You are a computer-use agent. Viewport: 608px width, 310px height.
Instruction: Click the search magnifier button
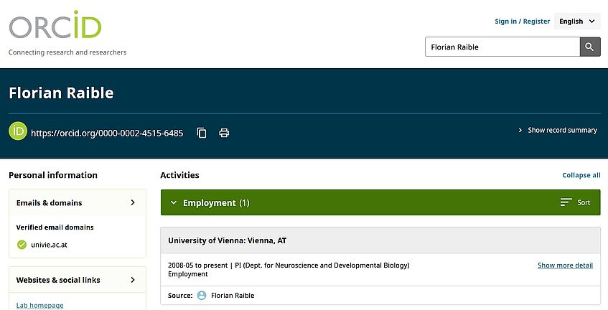coord(590,47)
